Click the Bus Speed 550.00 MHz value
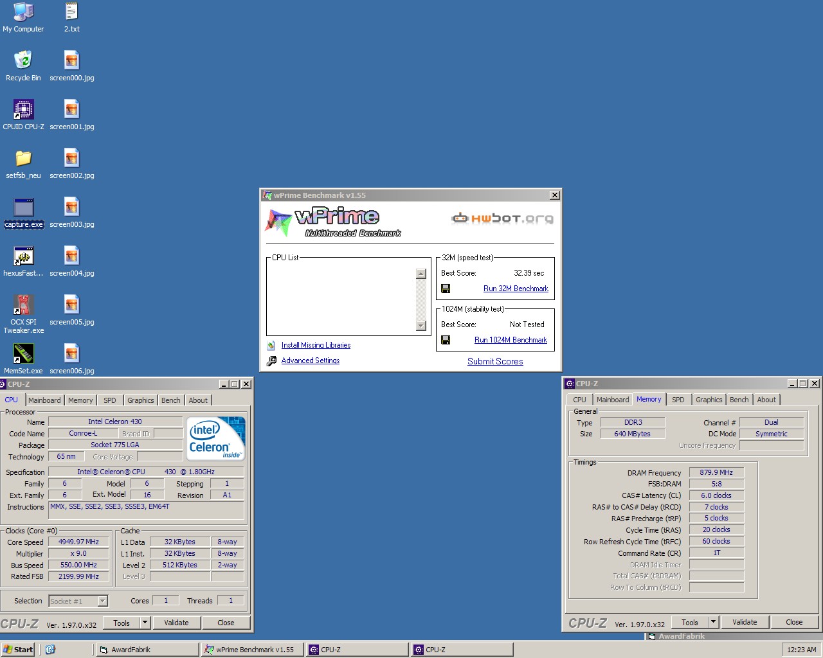The width and height of the screenshot is (823, 658). click(x=78, y=565)
